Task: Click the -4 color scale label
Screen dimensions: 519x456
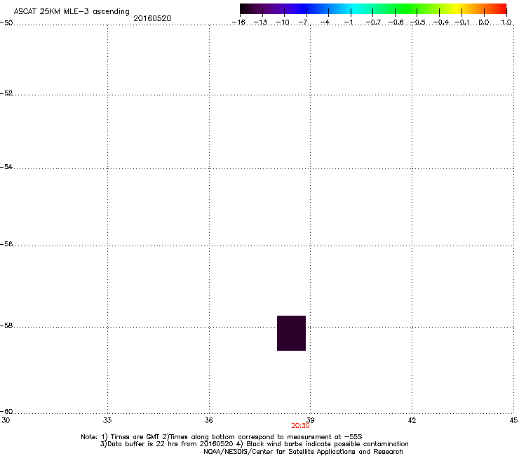Action: point(325,22)
